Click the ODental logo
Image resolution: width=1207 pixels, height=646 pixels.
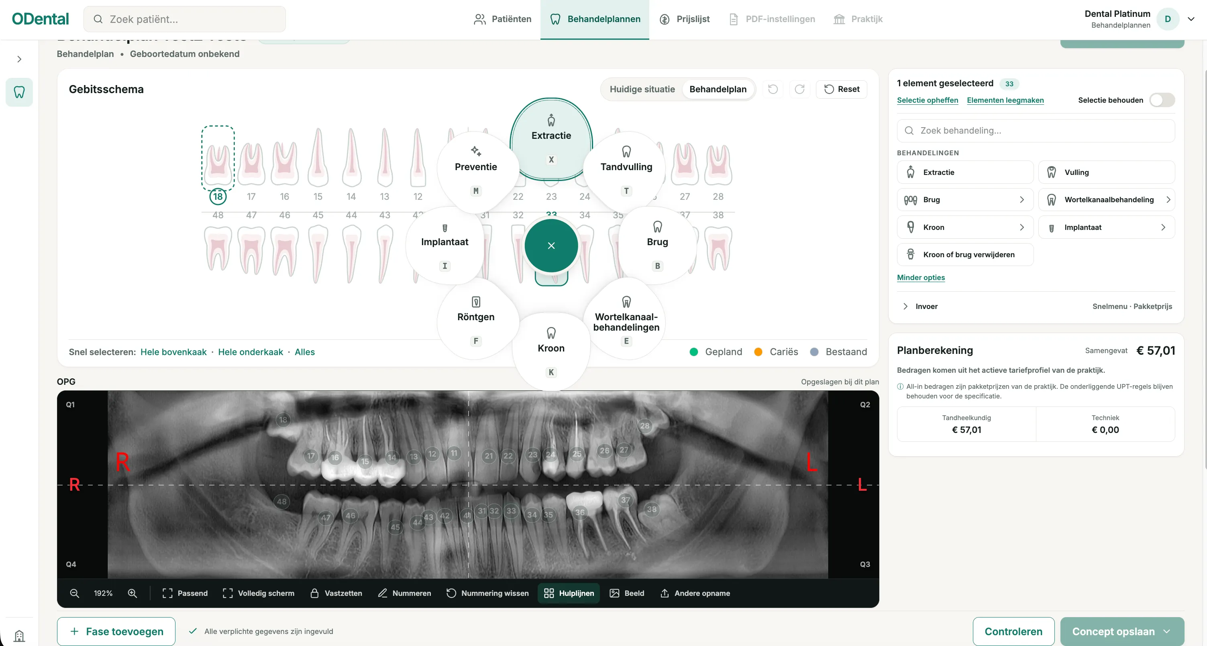click(40, 19)
